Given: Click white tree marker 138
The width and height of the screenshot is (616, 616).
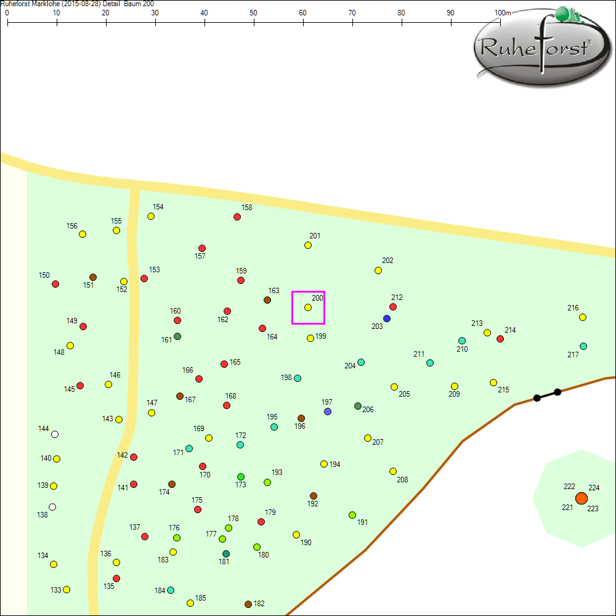Looking at the screenshot, I should coord(52,507).
